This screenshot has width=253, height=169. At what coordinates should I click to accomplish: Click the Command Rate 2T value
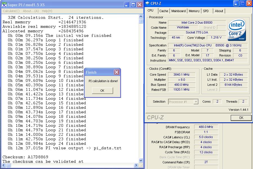click(206, 162)
